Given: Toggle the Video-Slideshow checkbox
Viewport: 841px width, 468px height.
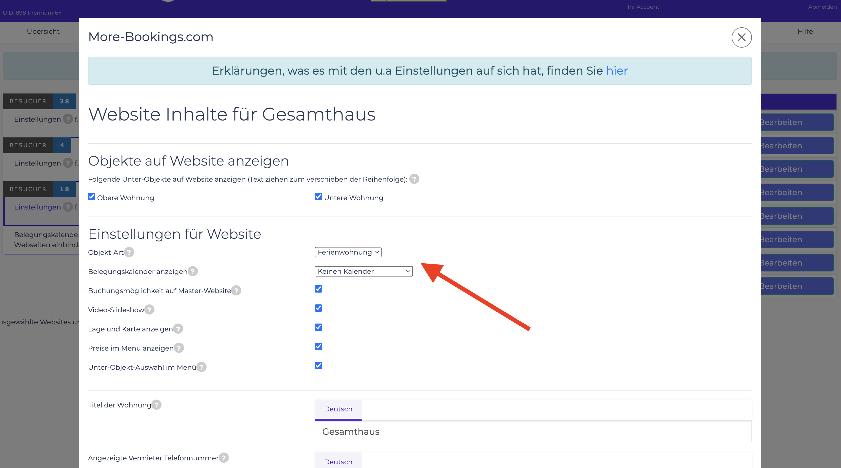Looking at the screenshot, I should click(x=318, y=308).
